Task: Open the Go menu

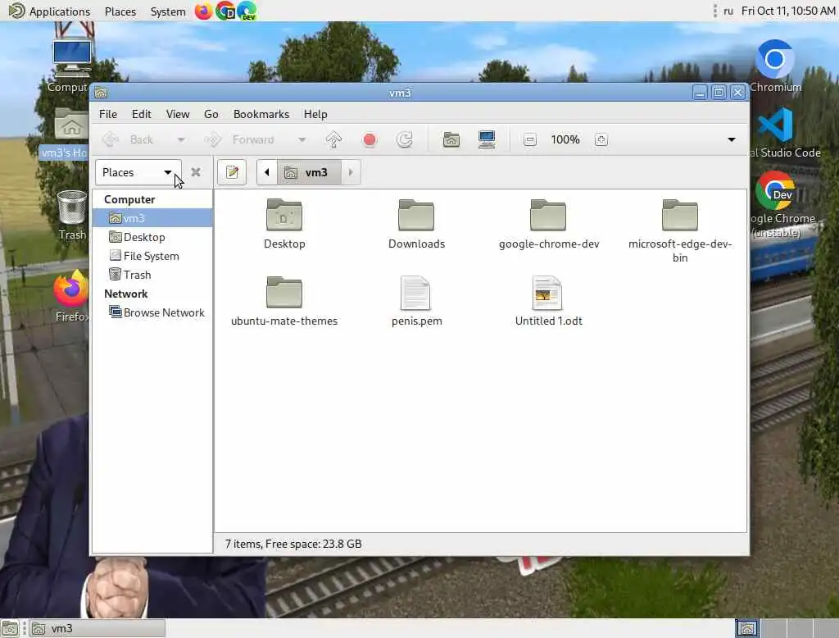Action: [211, 114]
